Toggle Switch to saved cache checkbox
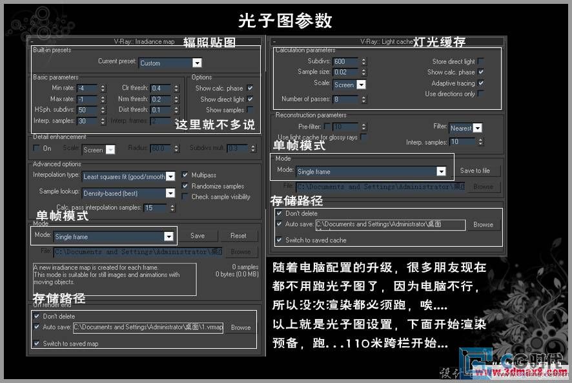The image size is (572, 383). point(279,240)
